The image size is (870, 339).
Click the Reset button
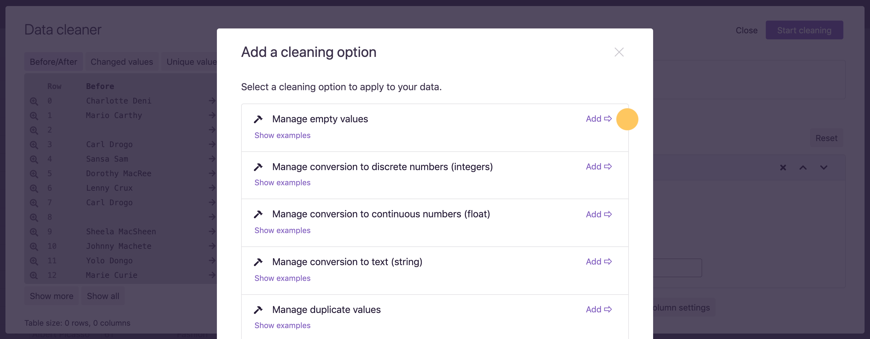click(x=826, y=138)
